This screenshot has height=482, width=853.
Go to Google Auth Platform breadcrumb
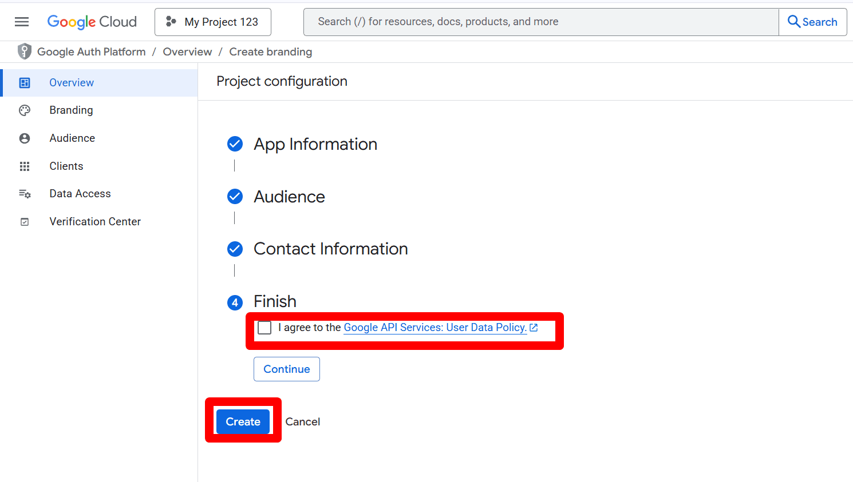[x=92, y=51]
